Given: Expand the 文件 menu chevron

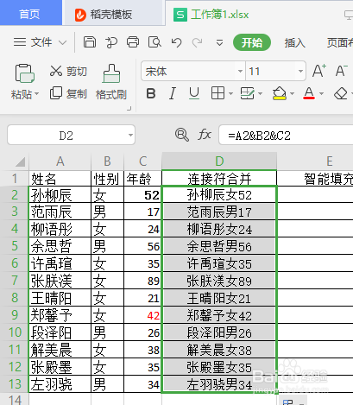Looking at the screenshot, I should tap(62, 43).
